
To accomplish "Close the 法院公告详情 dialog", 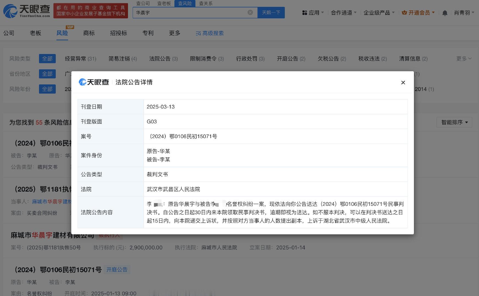I will [x=403, y=82].
